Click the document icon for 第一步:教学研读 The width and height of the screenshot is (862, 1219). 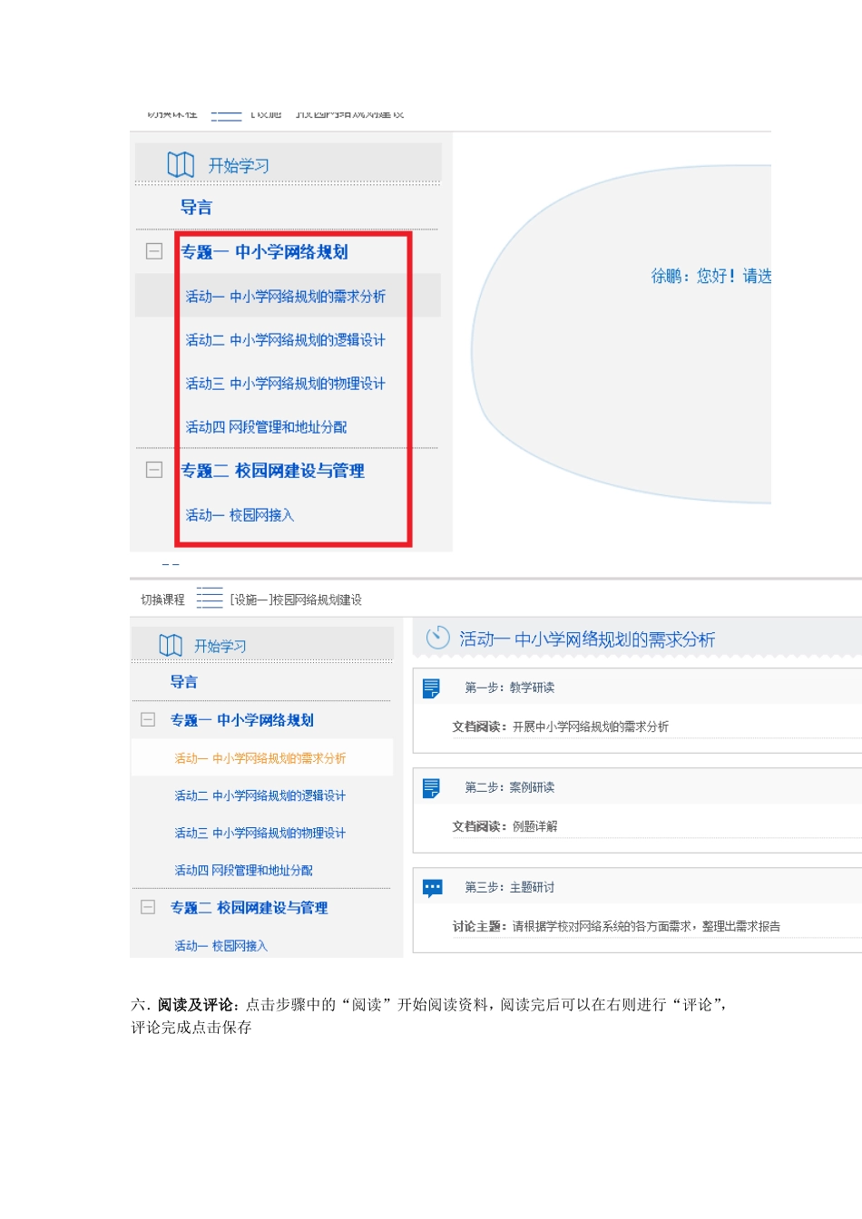[432, 688]
